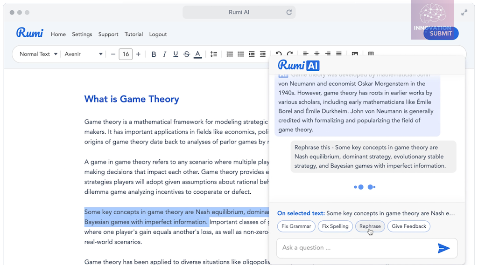Click Fix Grammar button
This screenshot has width=478, height=265.
296,226
